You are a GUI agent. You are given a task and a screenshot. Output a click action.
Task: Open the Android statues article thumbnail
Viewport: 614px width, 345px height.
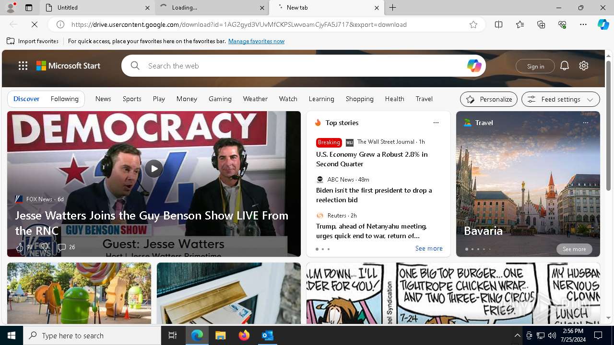click(79, 293)
